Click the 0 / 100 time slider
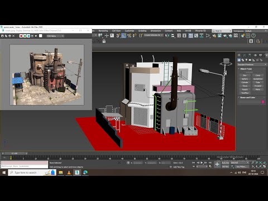The height and width of the screenshot is (201, 268). pyautogui.click(x=15, y=154)
